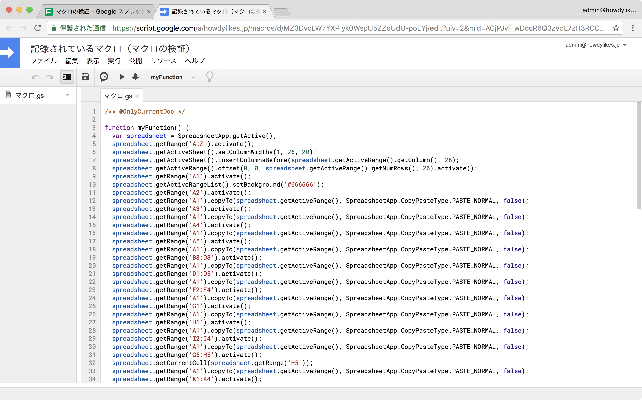Open the 表示 menu
Viewport: 642px width, 400px height.
(93, 61)
